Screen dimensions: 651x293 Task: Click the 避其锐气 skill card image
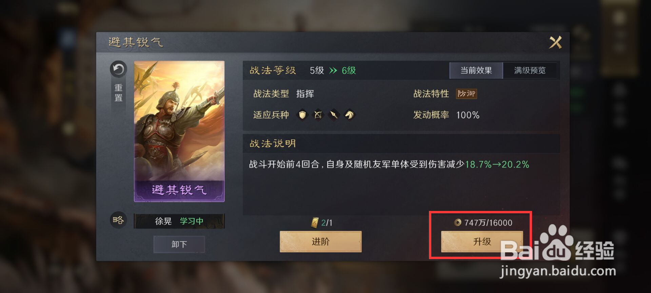[x=179, y=131]
